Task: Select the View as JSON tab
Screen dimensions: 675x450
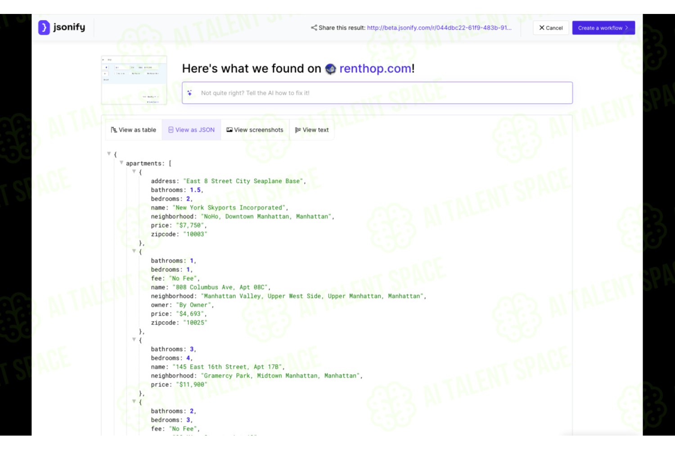Action: [x=191, y=130]
